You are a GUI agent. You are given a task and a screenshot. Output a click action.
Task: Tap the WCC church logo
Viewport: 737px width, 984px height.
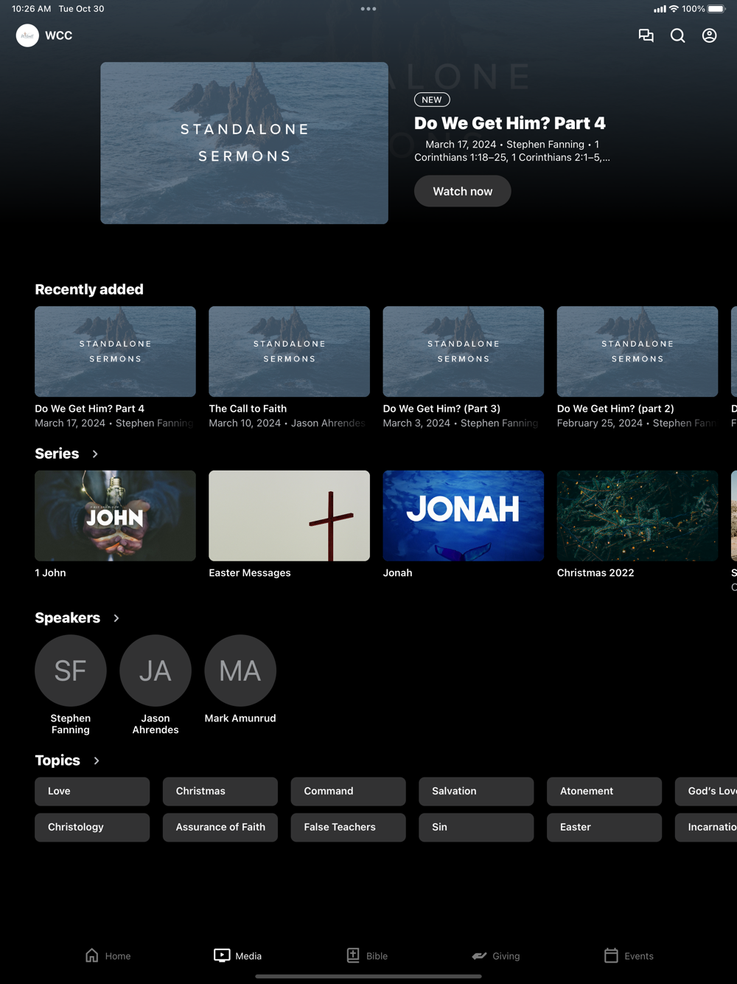pyautogui.click(x=27, y=35)
